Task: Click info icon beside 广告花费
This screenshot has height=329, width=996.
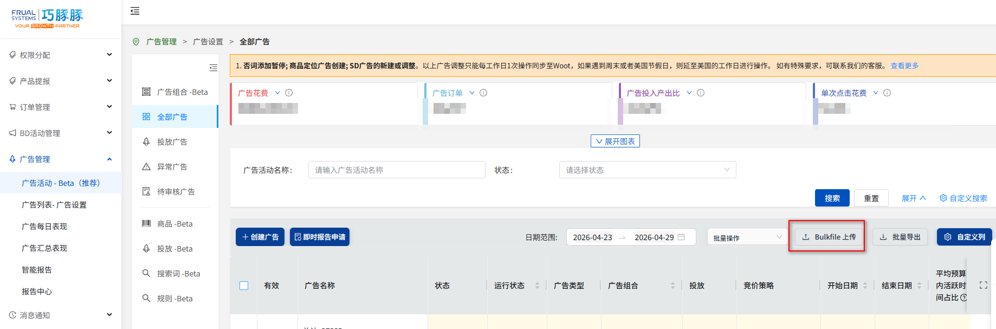Action: [289, 93]
